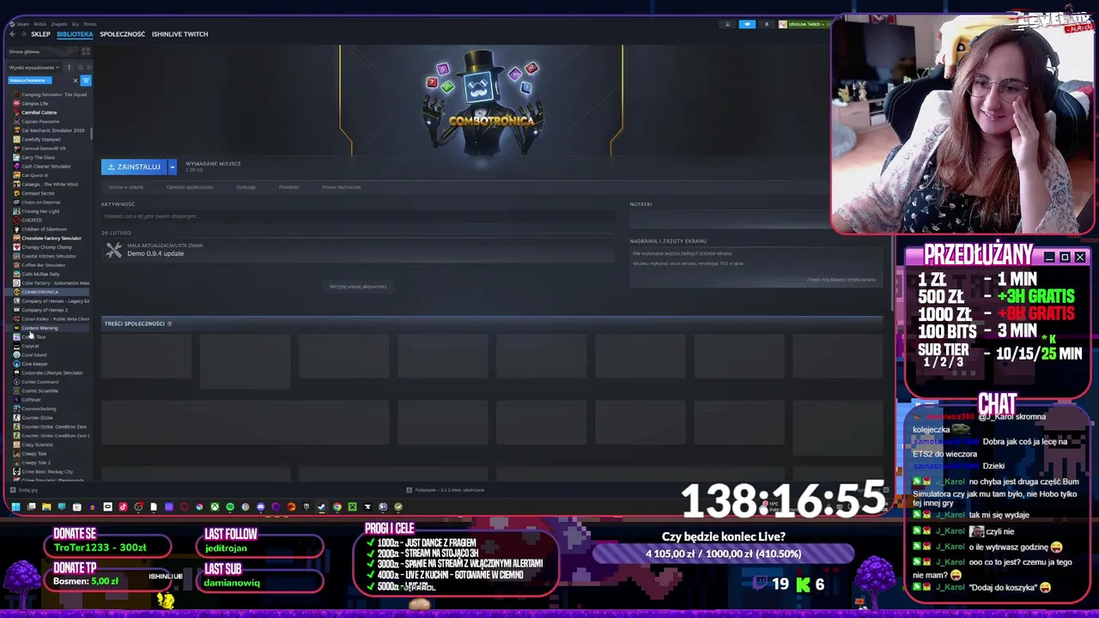This screenshot has width=1099, height=618.
Task: Select Colin McRae Rally in the list
Action: (40, 274)
